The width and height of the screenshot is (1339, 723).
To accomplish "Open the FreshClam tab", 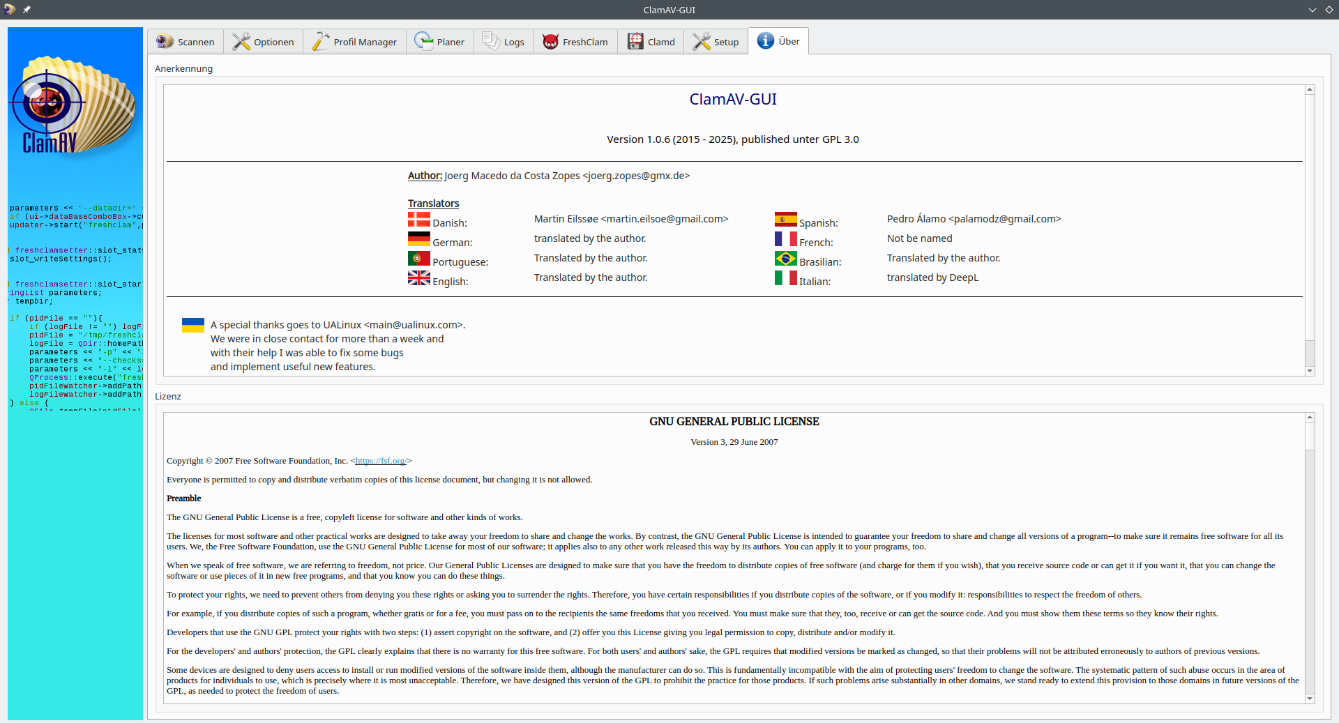I will point(575,42).
